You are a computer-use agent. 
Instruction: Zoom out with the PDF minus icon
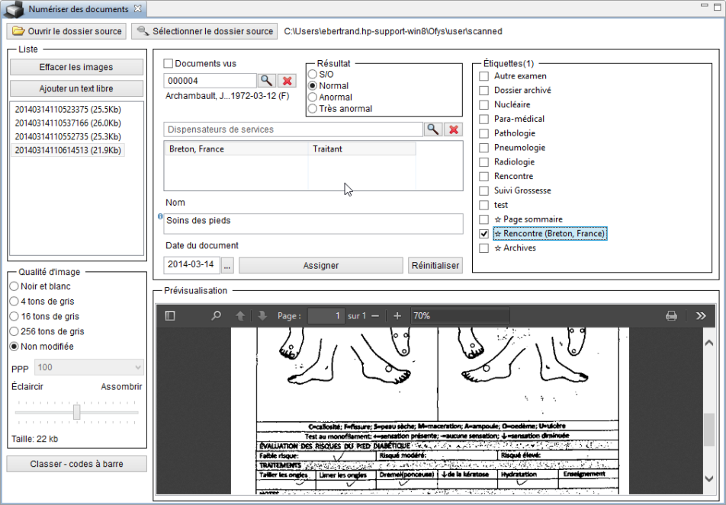coord(374,315)
